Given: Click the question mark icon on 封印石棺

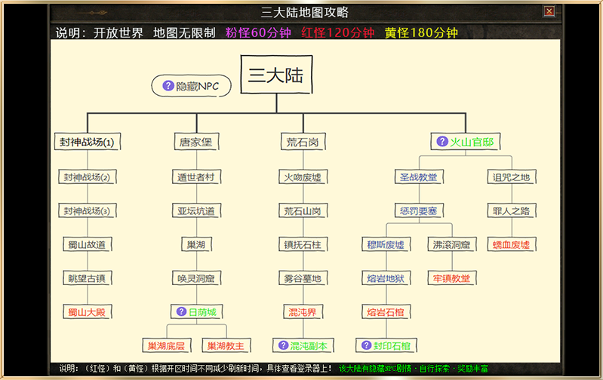Looking at the screenshot, I should (367, 345).
